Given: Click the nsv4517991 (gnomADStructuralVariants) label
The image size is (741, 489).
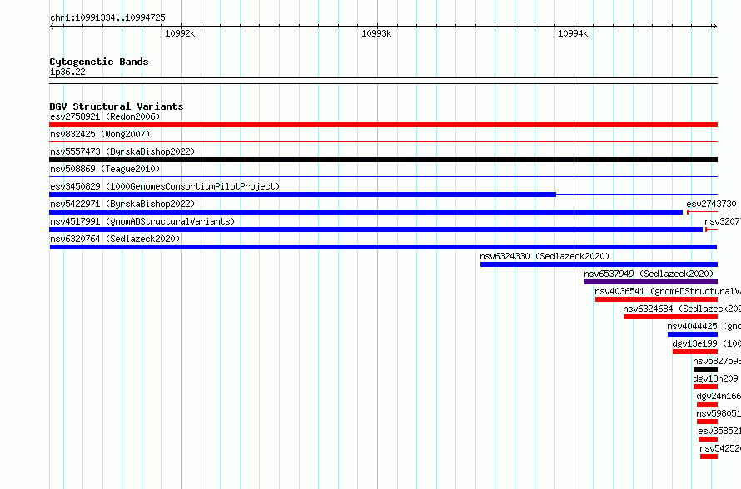Looking at the screenshot, I should click(142, 221).
